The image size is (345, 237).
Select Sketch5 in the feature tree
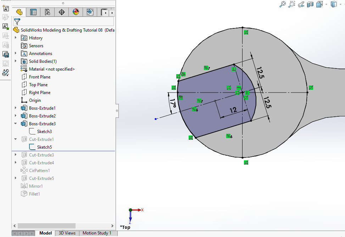(44, 147)
